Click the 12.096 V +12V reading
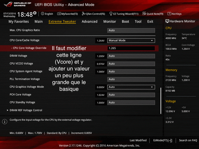Viewport: 199px width, 149px height. click(x=170, y=111)
